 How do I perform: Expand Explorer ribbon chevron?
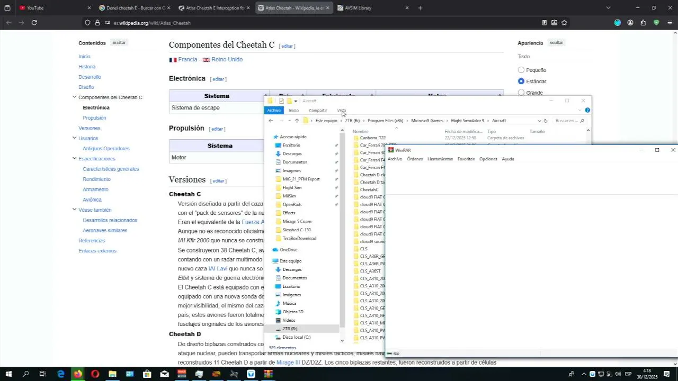579,110
